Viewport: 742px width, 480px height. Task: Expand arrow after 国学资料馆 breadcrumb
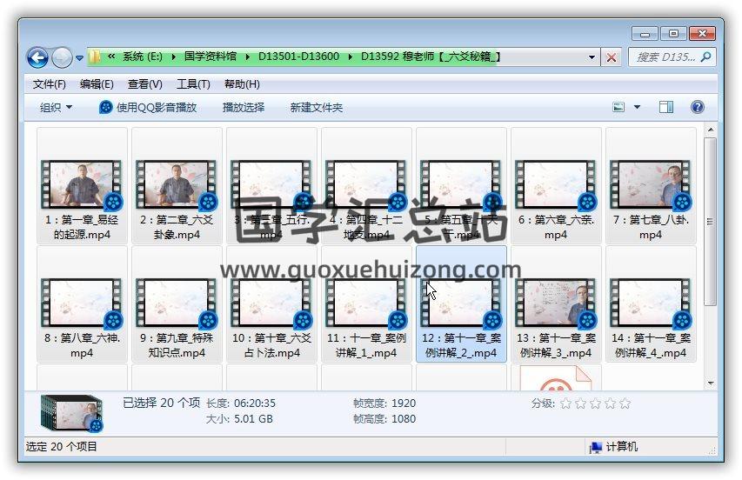[248, 57]
